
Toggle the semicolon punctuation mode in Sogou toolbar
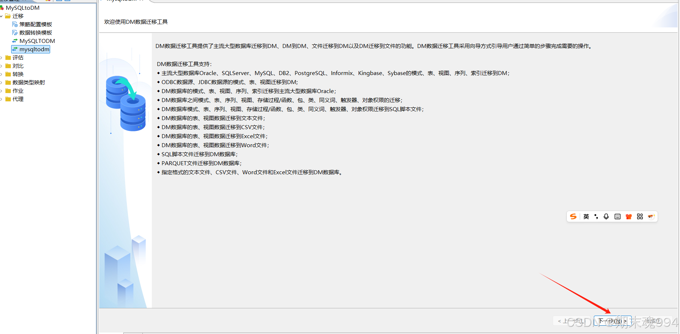tap(596, 216)
